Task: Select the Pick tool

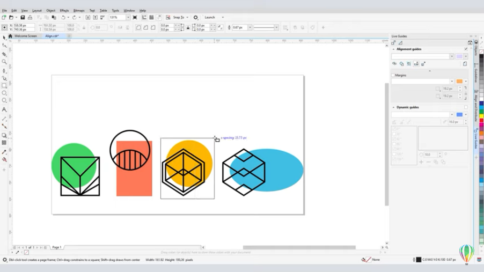Action: click(x=4, y=38)
